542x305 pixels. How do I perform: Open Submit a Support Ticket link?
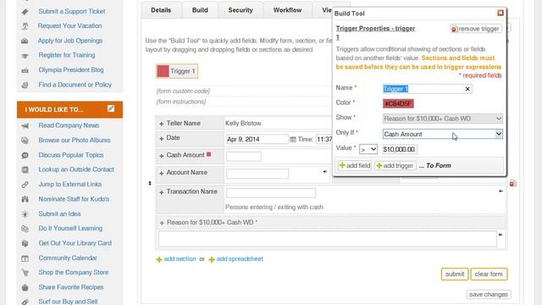pyautogui.click(x=71, y=11)
